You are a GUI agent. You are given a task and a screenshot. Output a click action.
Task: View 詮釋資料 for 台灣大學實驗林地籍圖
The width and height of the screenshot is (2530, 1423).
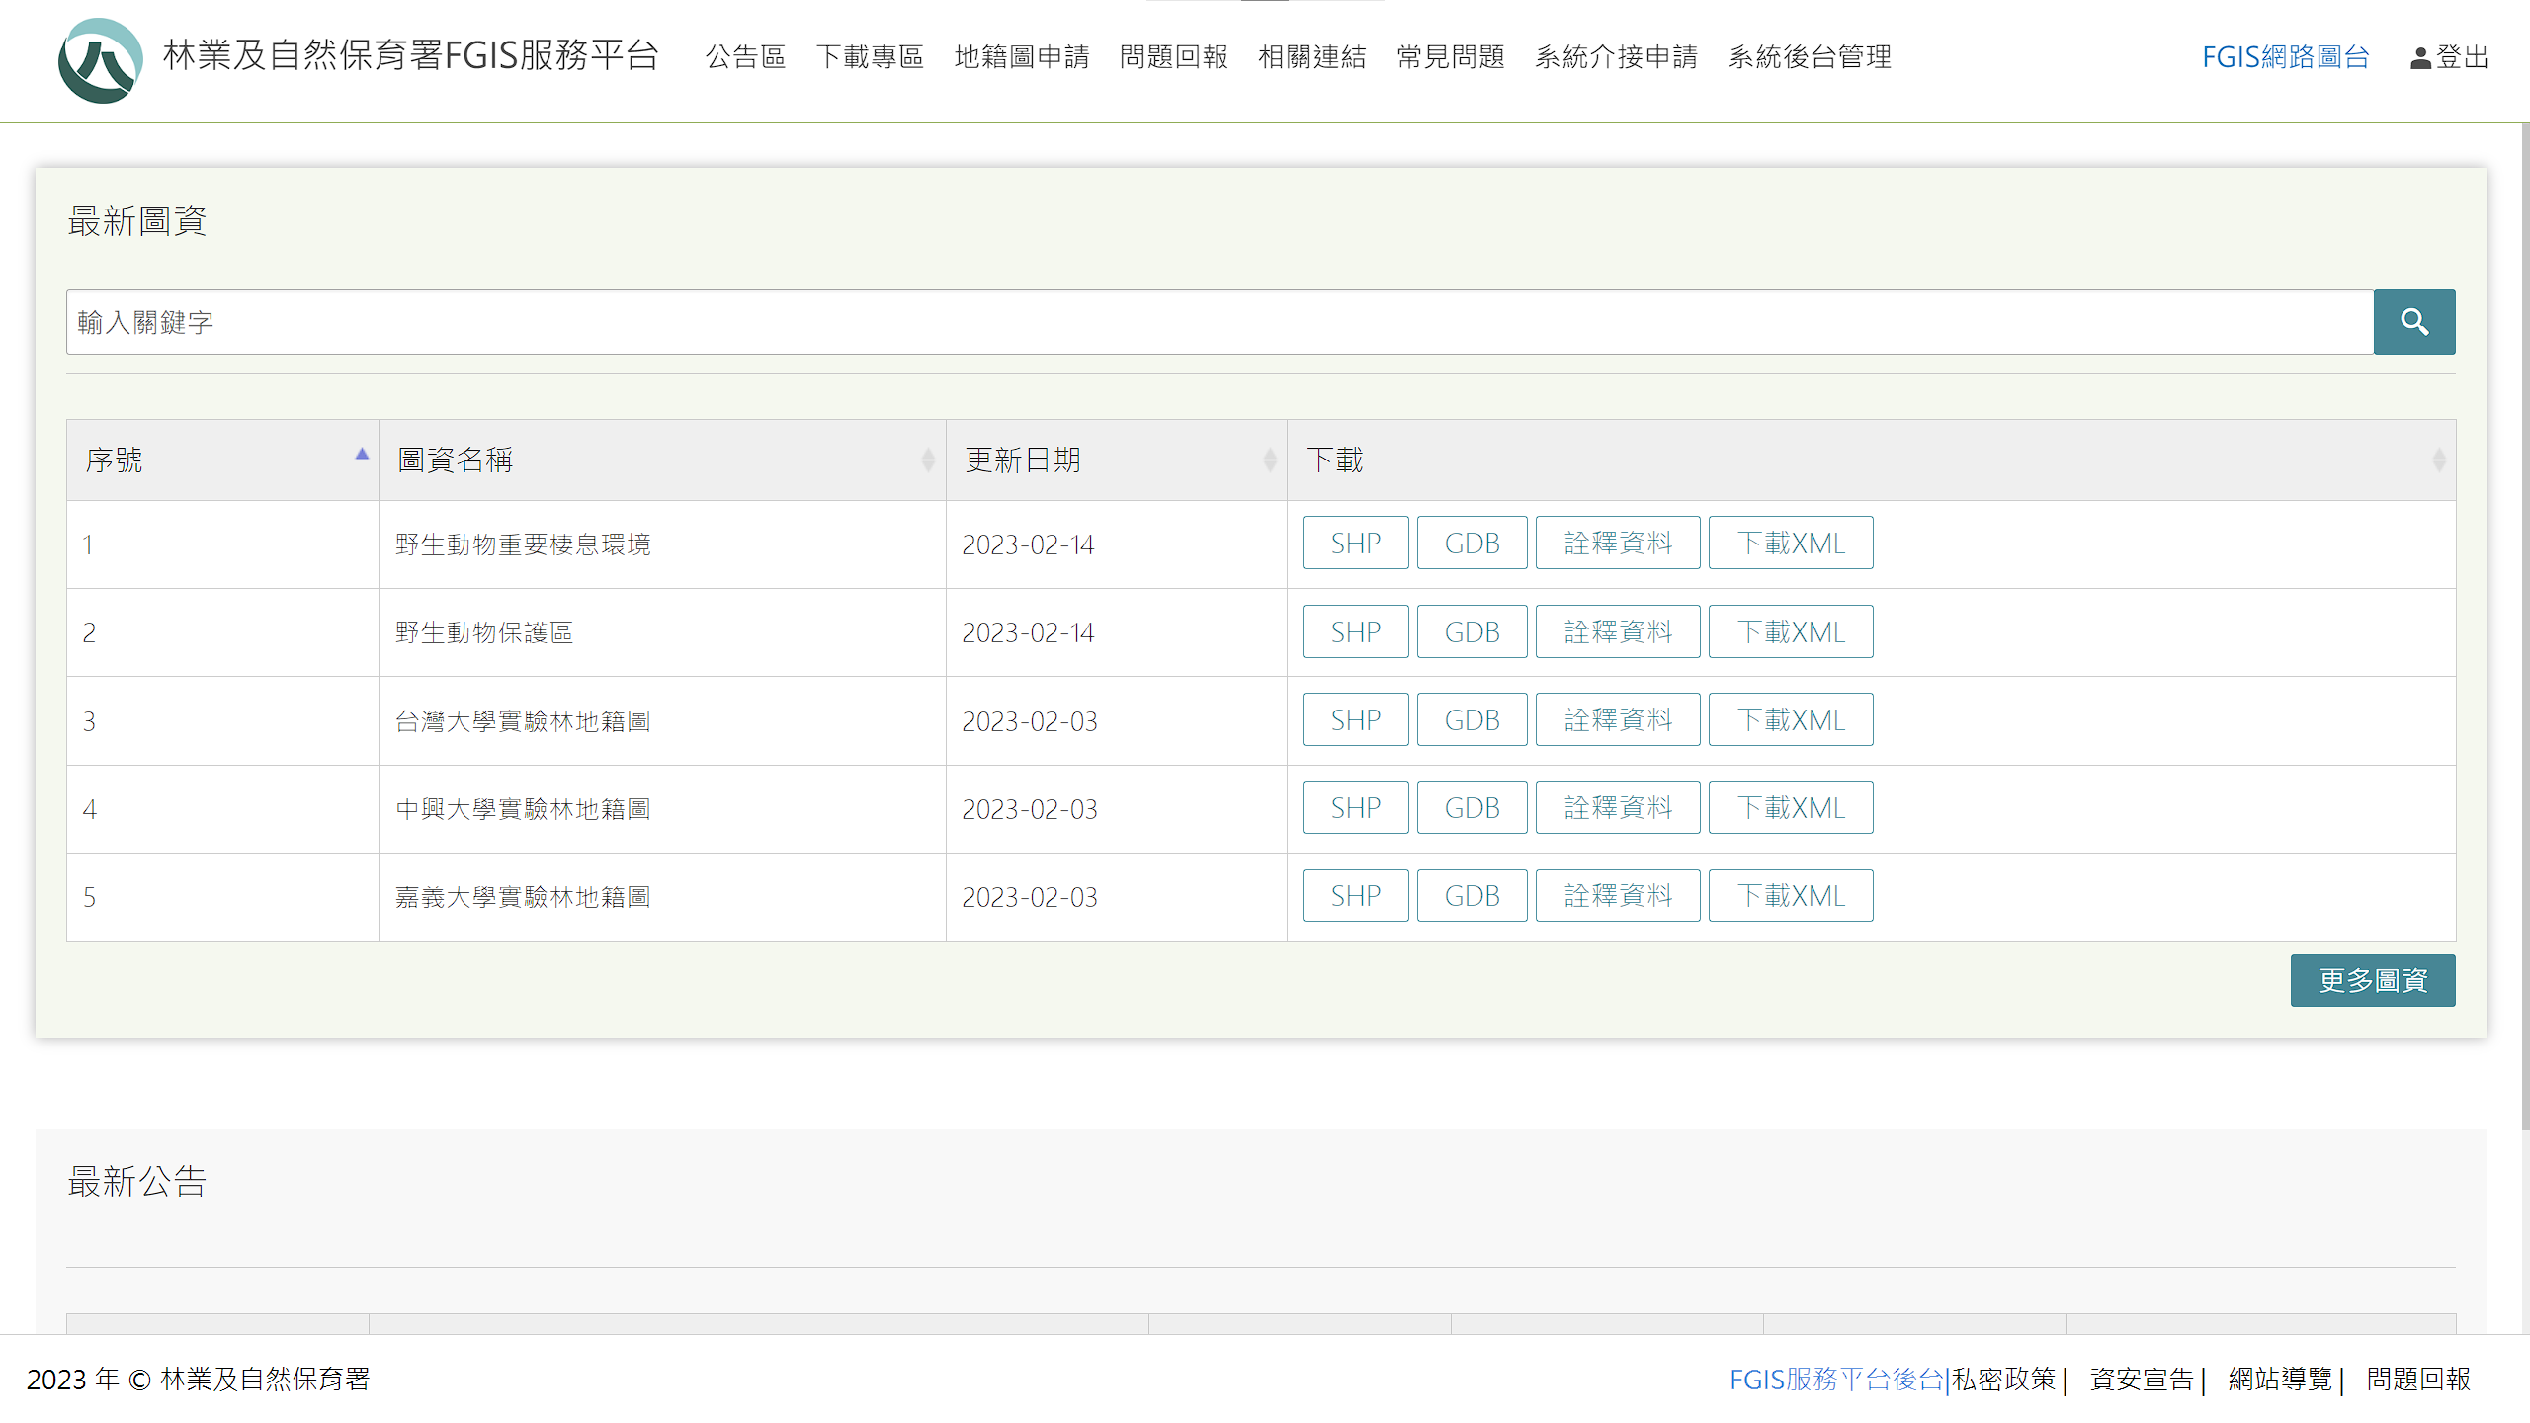tap(1617, 719)
